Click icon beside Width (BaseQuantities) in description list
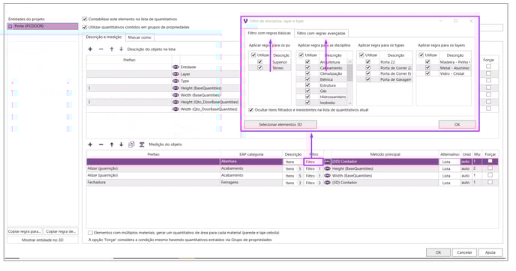 [175, 95]
